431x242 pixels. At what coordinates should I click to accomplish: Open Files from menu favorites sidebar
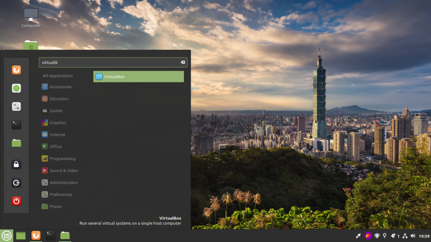click(16, 143)
